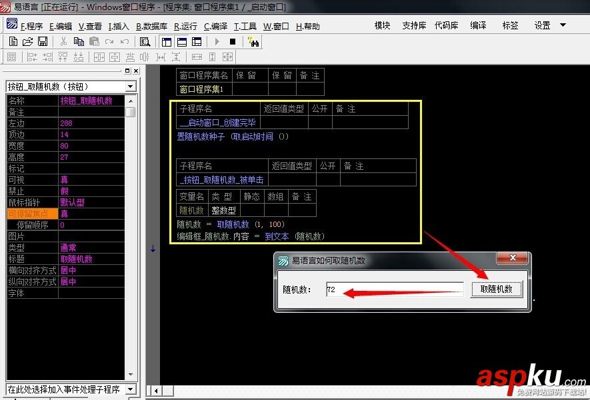The height and width of the screenshot is (400, 590).
Task: Click the window preview icon in the alignment toolbar
Action: click(x=11, y=57)
